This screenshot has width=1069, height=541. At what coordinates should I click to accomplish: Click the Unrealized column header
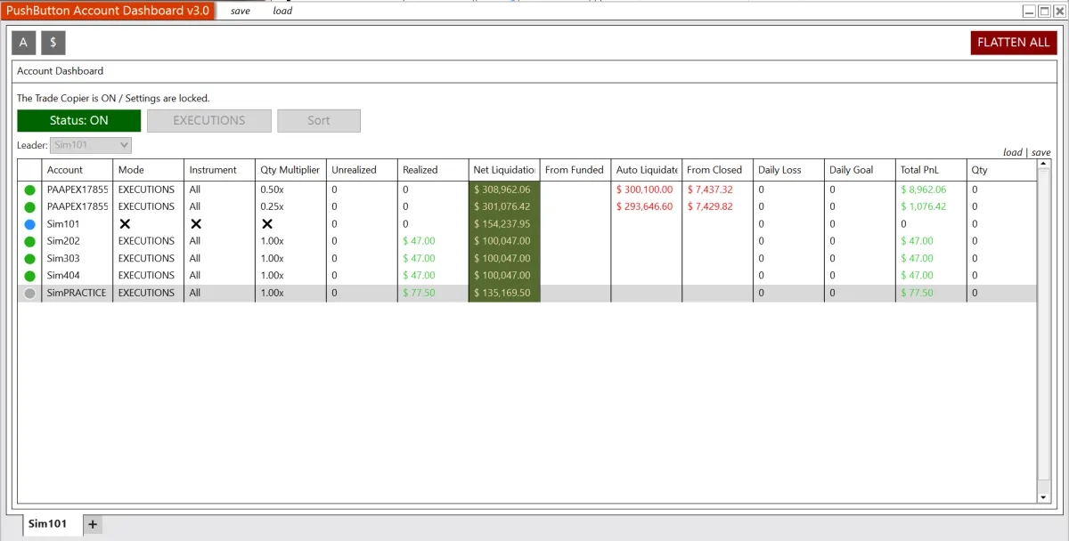pyautogui.click(x=363, y=170)
